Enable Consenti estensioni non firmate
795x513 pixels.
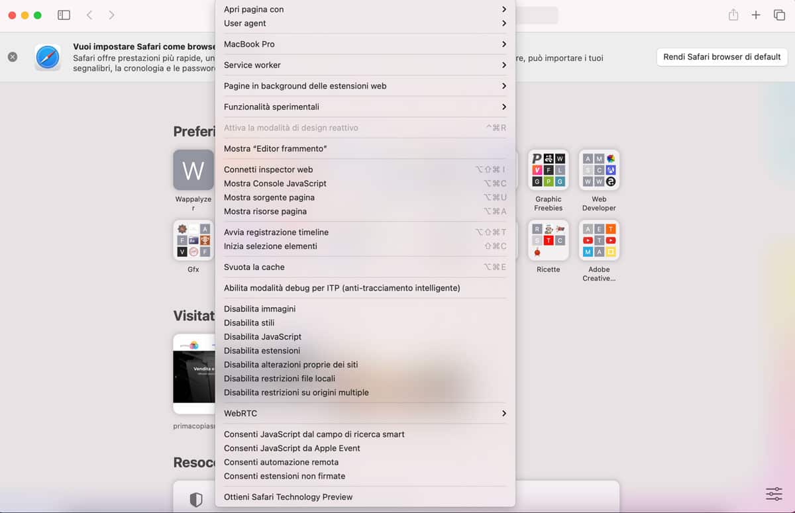[365, 476]
